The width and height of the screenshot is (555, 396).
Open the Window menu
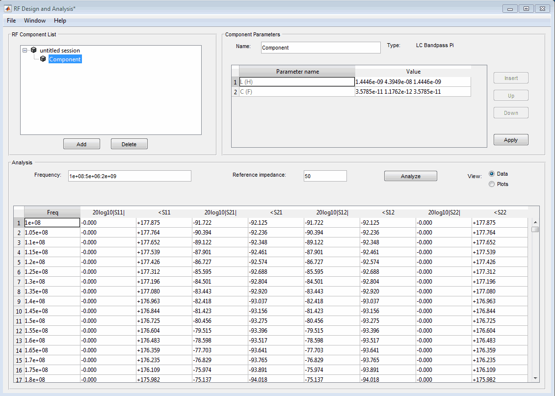pos(35,21)
